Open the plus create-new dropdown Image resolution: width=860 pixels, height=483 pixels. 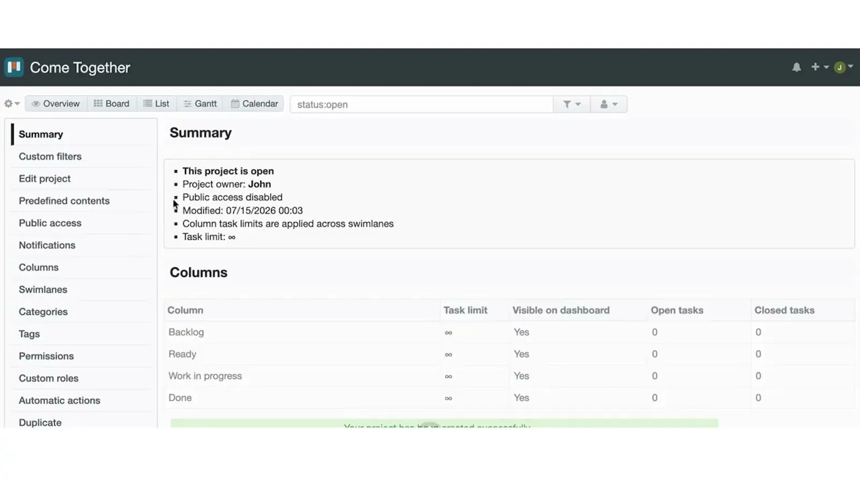[820, 67]
